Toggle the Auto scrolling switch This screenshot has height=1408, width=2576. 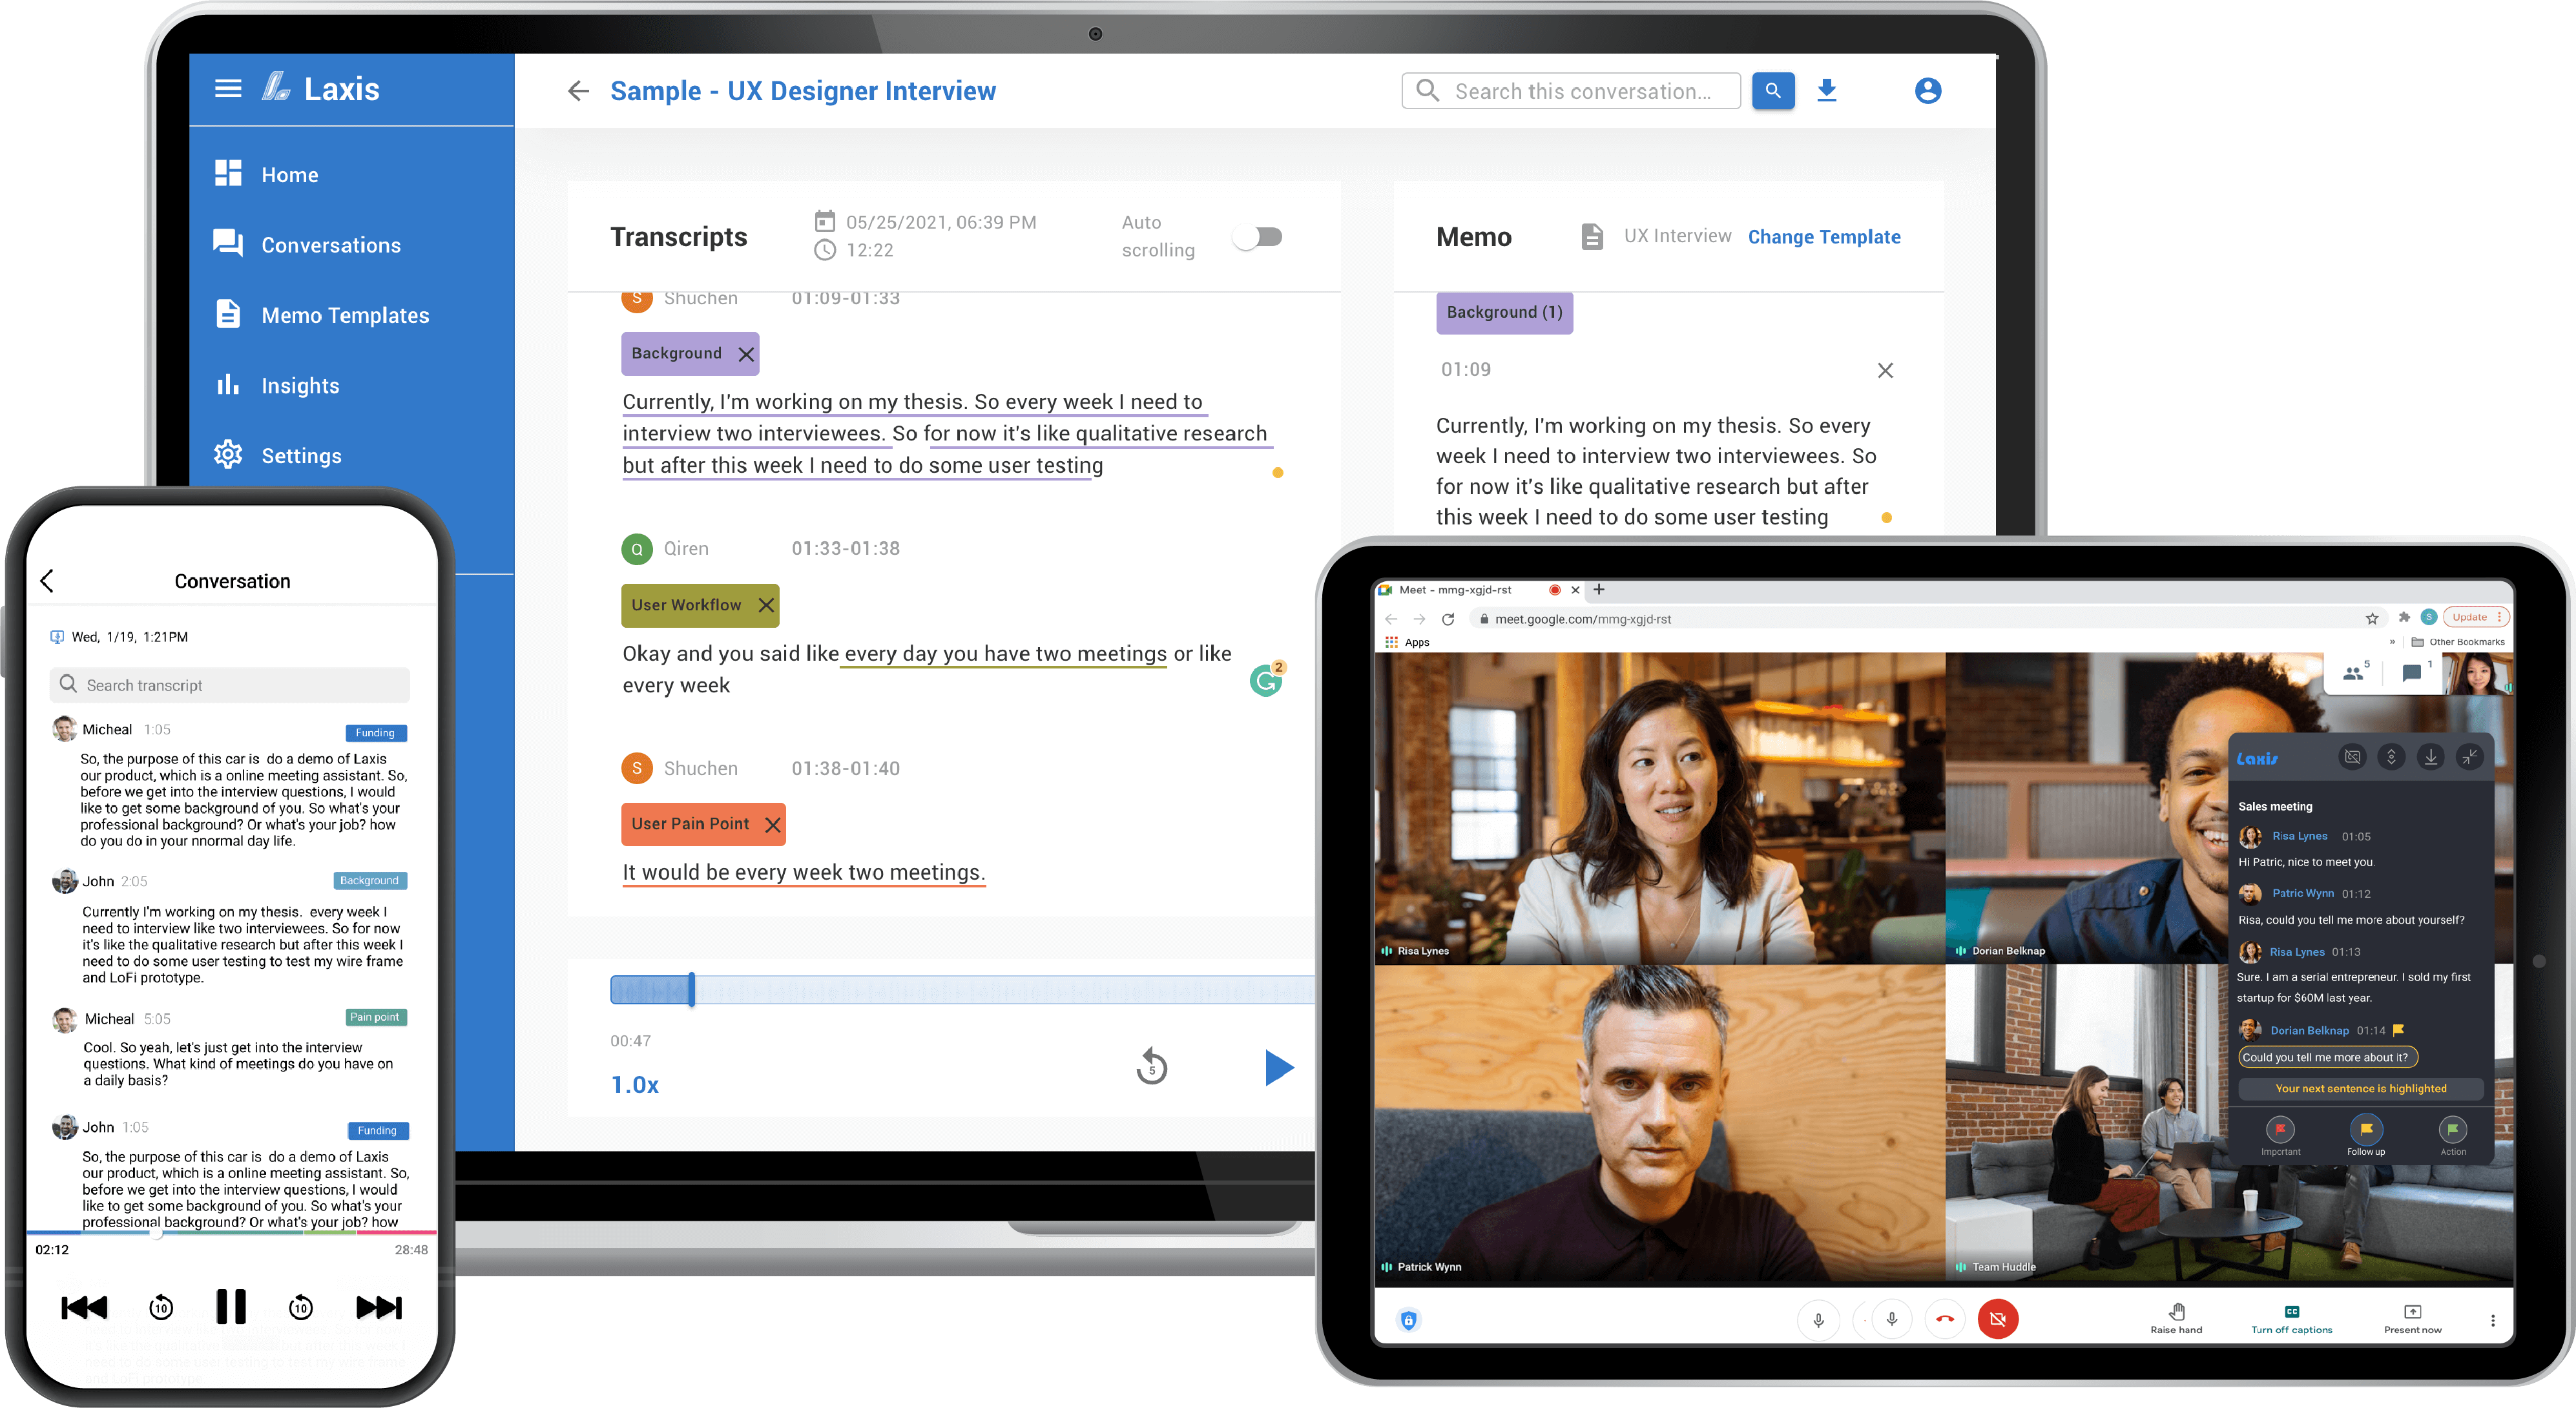pos(1259,237)
